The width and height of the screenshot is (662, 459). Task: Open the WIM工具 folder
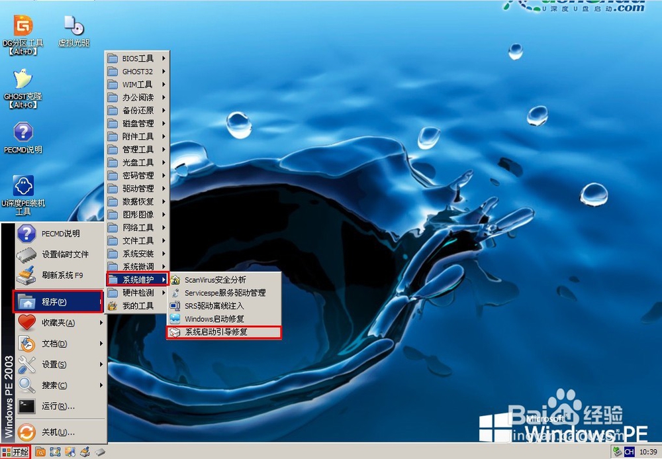coord(137,85)
